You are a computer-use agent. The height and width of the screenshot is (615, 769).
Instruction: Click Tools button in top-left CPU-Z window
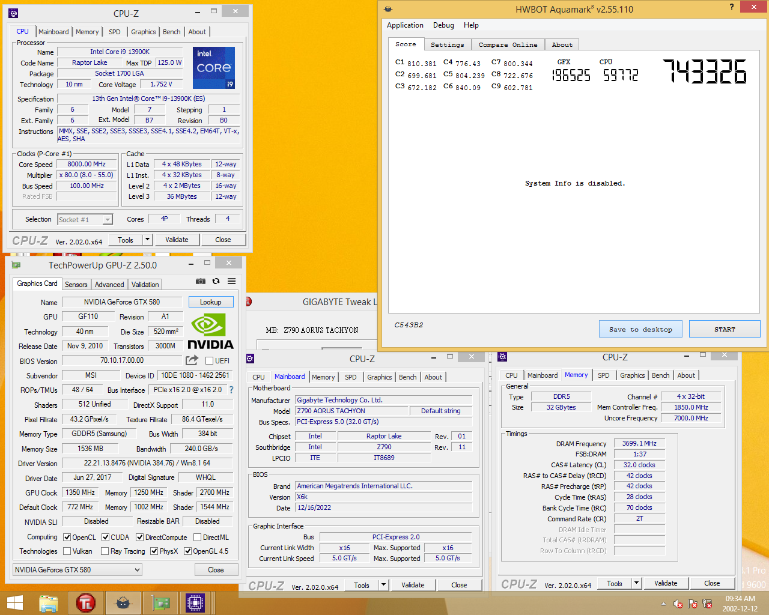(126, 240)
